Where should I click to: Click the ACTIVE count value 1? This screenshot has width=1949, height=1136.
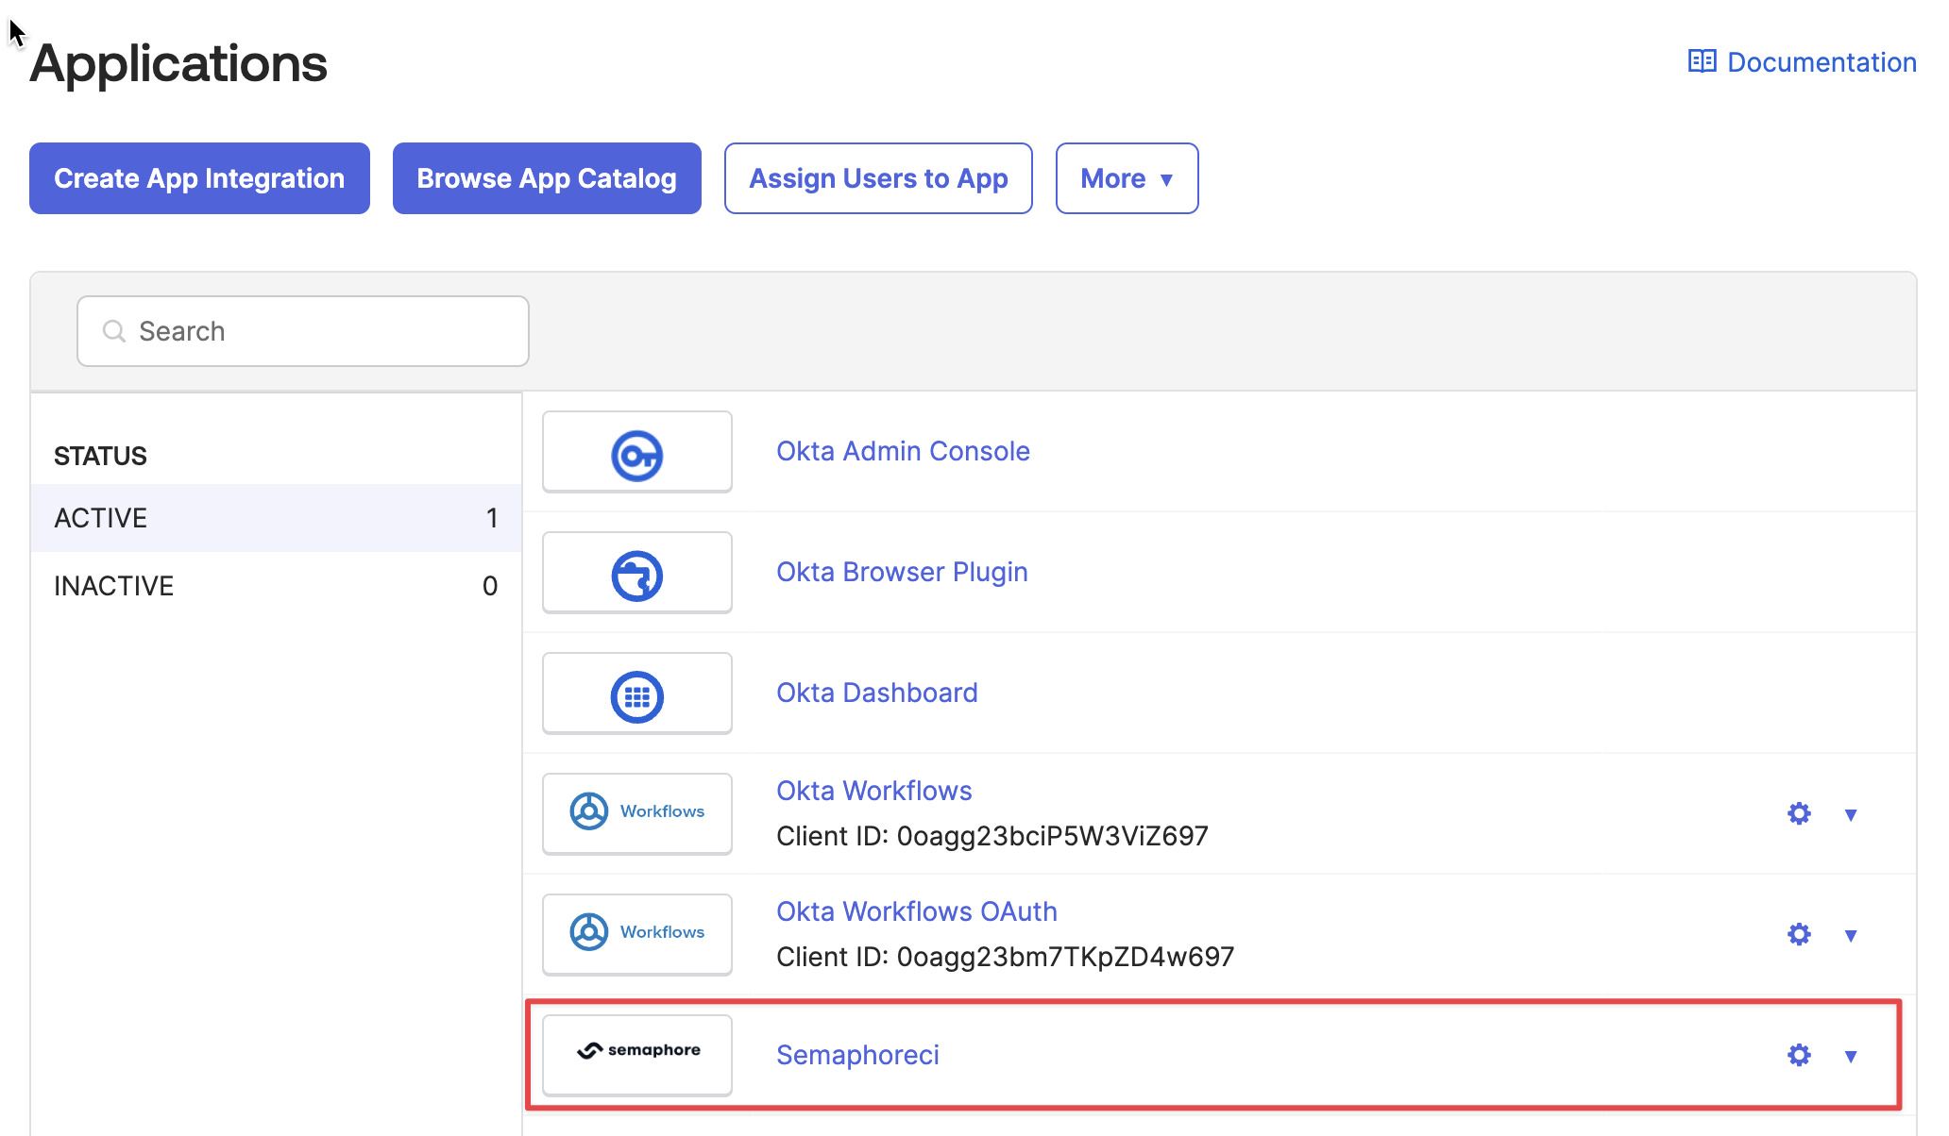(492, 518)
